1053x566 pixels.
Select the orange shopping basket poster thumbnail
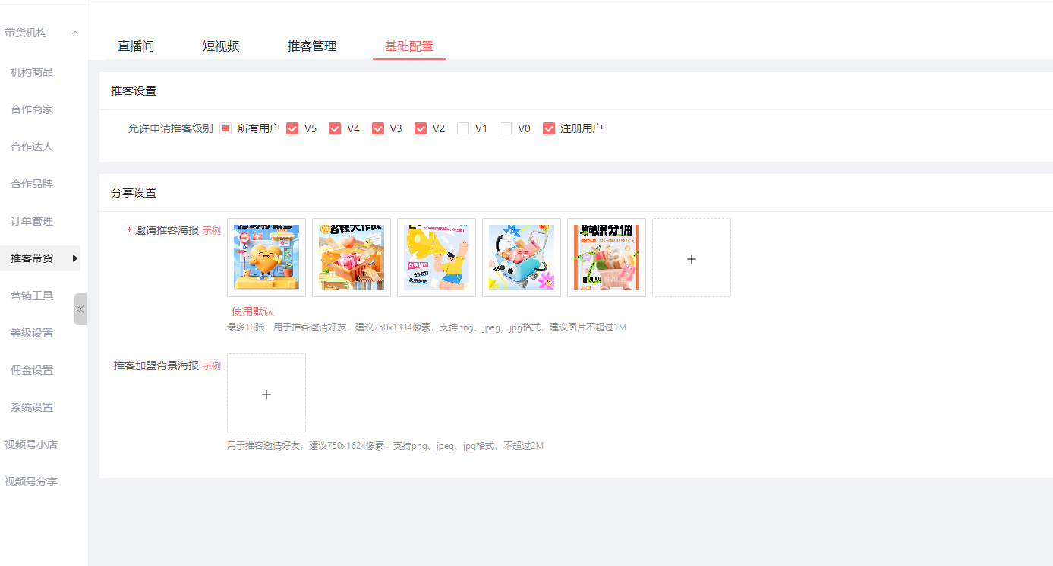(351, 258)
